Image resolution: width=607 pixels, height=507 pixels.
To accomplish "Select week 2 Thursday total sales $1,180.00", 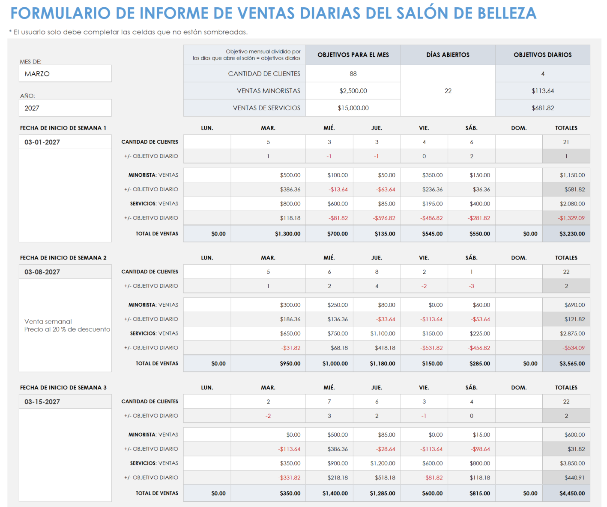I will tap(377, 363).
